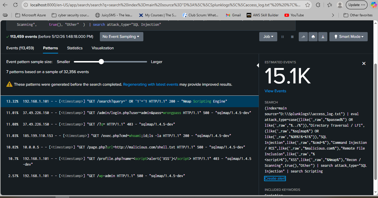Open the My Courses bookmark

pos(158,15)
